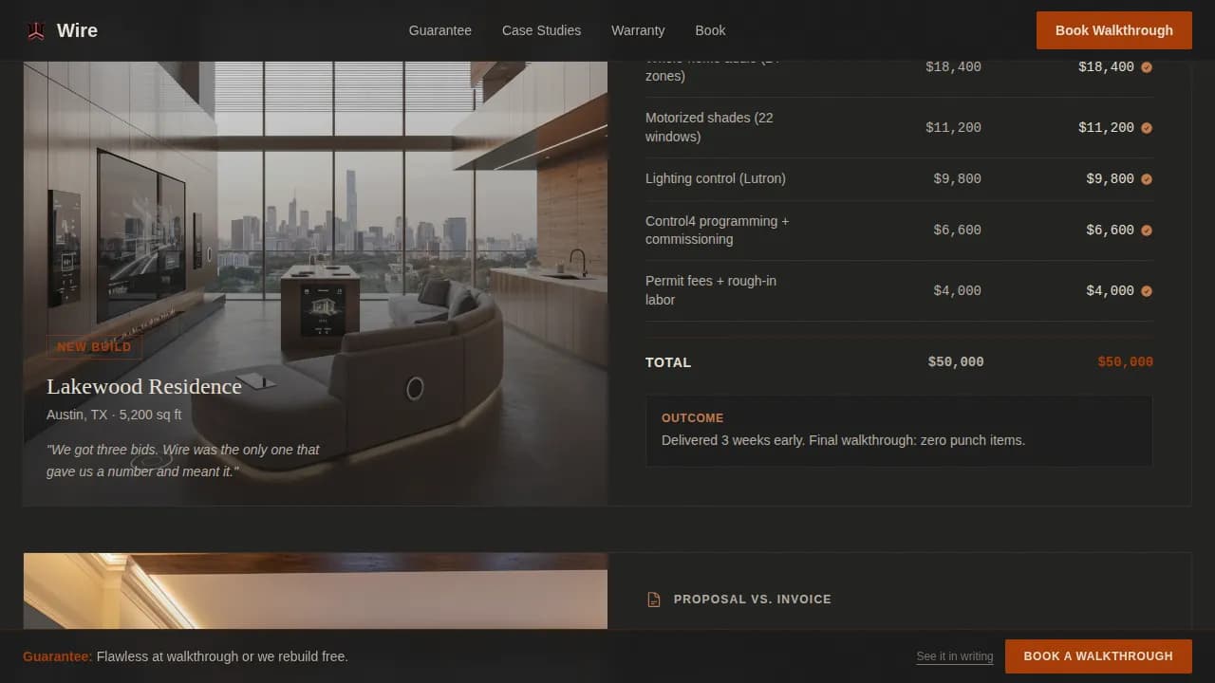Click the Book Walkthrough header button
1215x683 pixels.
tap(1114, 30)
